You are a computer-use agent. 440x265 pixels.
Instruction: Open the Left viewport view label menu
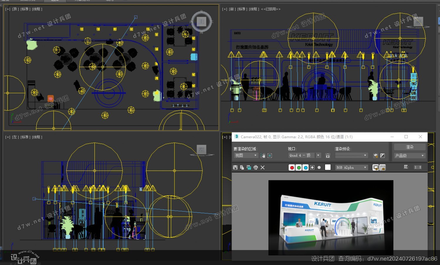pos(15,137)
